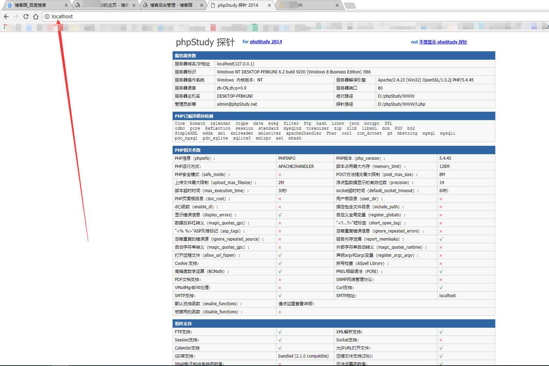Click the browser Forward arrow
The width and height of the screenshot is (549, 366).
tap(16, 17)
